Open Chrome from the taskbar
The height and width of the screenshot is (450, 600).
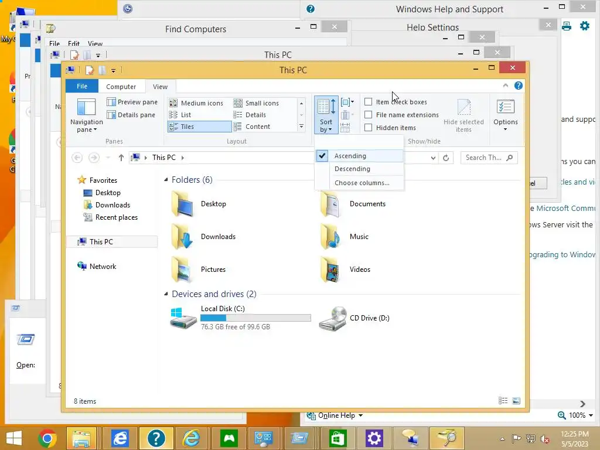tap(47, 438)
